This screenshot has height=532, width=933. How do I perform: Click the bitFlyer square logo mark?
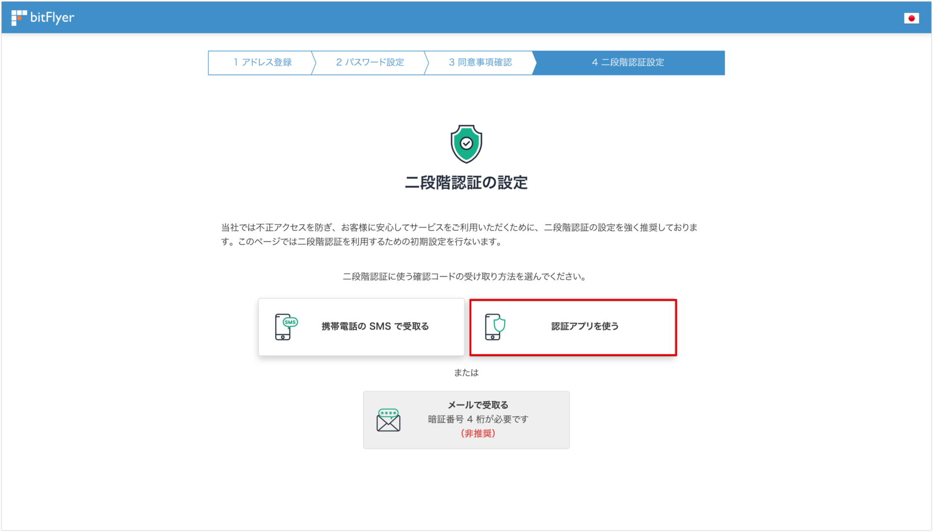coord(18,17)
